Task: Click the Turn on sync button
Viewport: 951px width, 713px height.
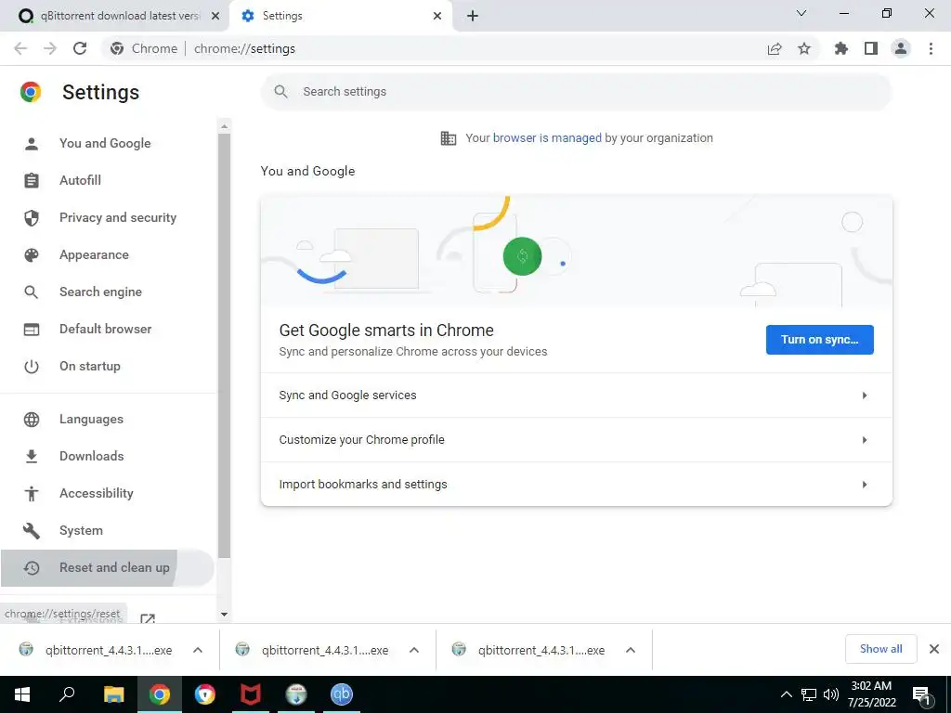Action: point(819,340)
